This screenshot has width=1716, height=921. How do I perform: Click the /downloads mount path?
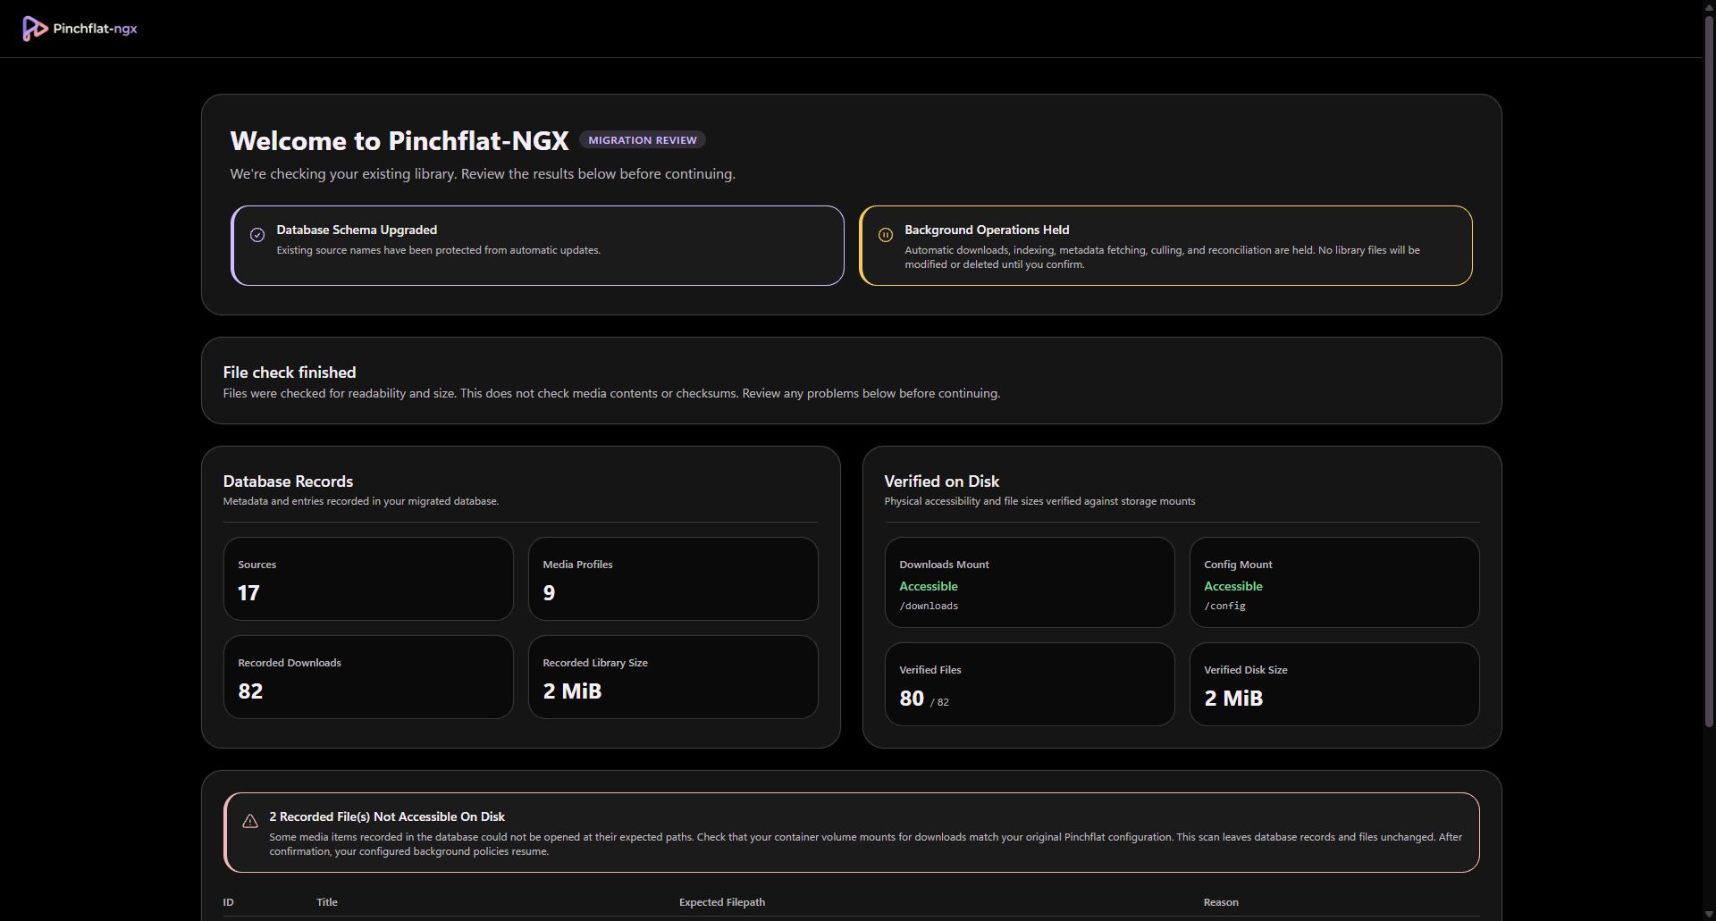click(x=929, y=606)
